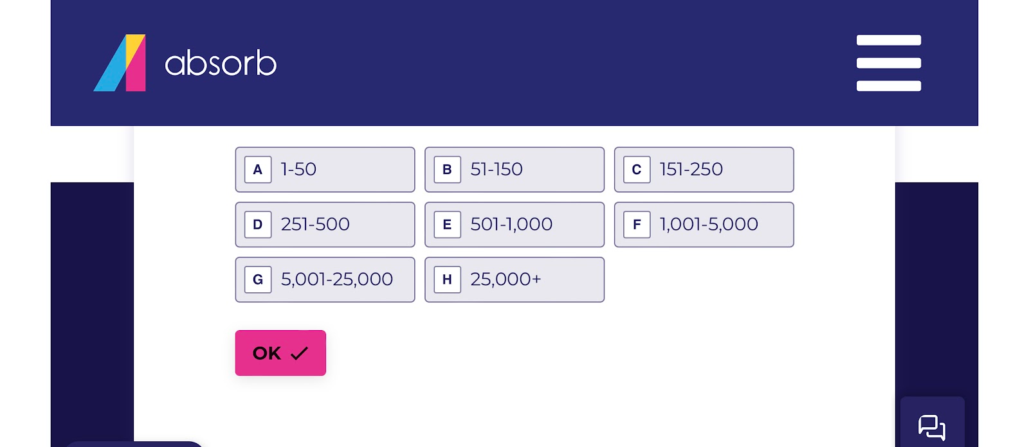Select answer option 51-150
The height and width of the screenshot is (447, 1029).
[514, 170]
